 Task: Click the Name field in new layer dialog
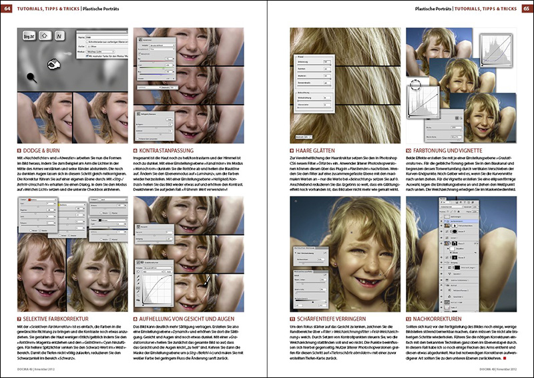point(106,37)
